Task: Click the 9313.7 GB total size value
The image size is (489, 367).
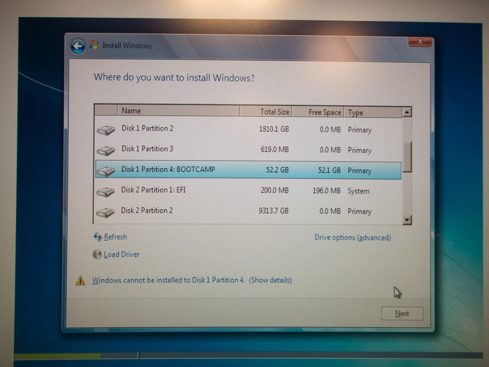Action: tap(273, 211)
